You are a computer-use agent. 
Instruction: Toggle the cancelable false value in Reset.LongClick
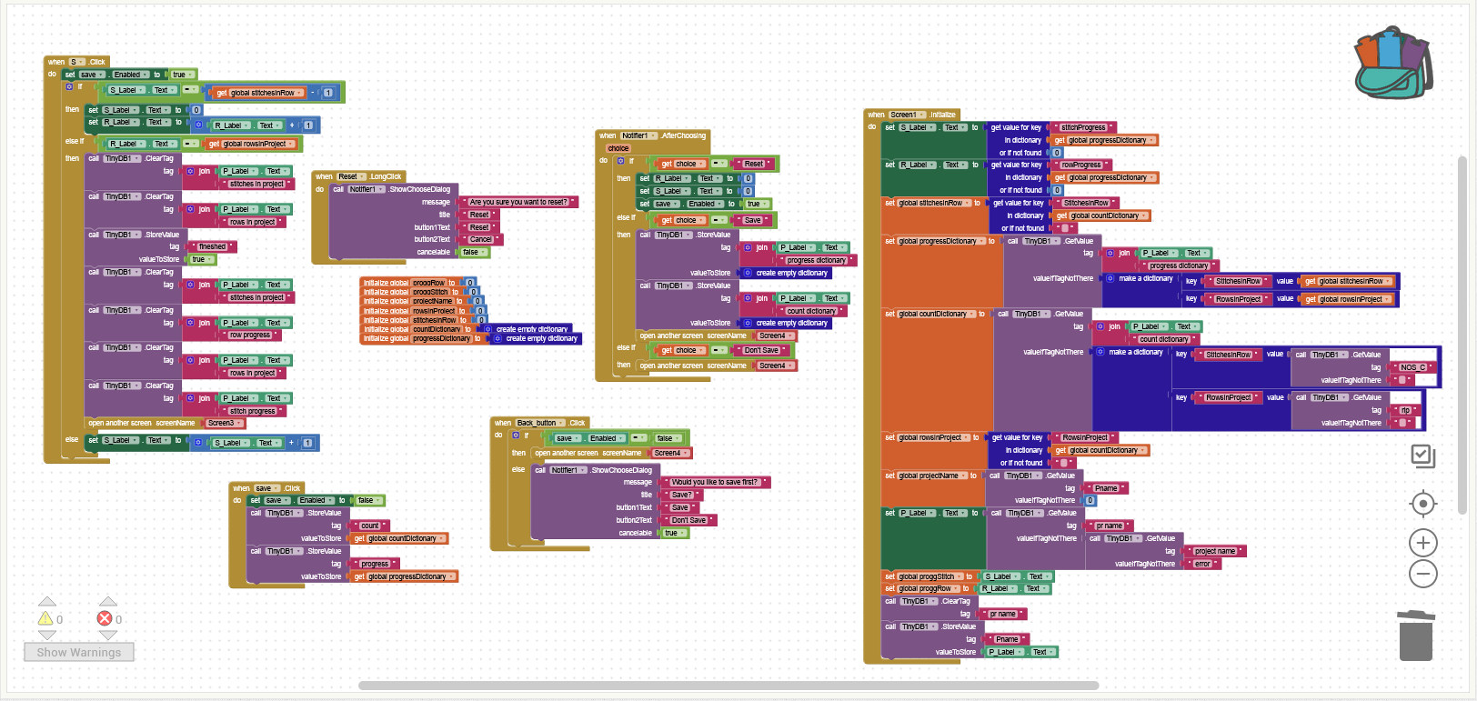pyautogui.click(x=471, y=253)
